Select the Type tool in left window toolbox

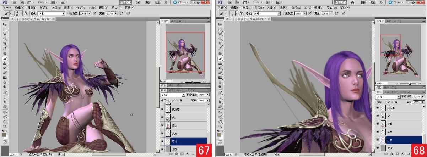[x=5, y=96]
